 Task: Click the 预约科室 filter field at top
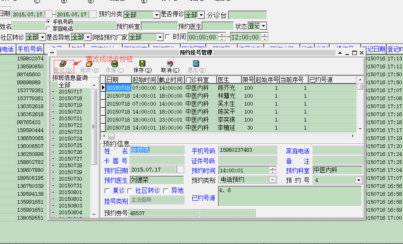[x=160, y=26]
